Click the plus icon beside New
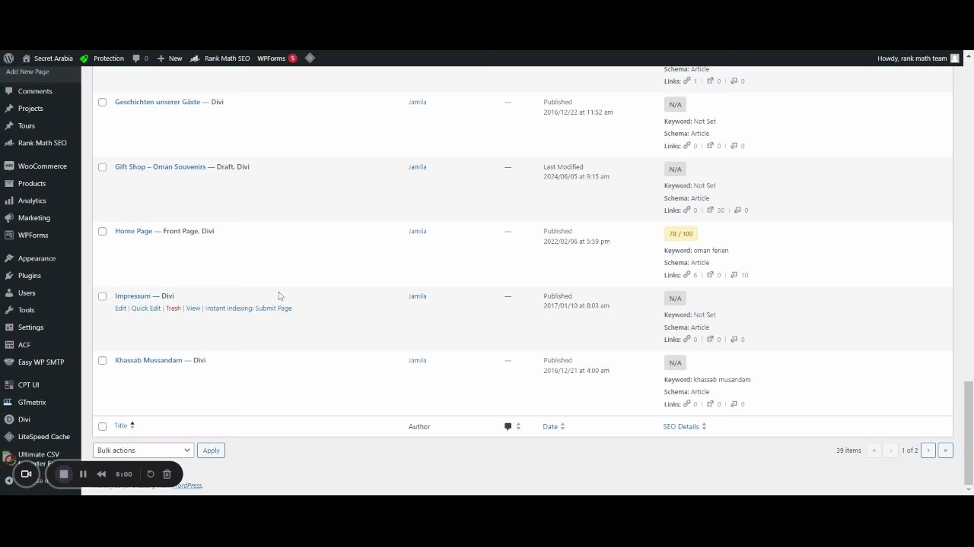This screenshot has height=547, width=974. 161,58
